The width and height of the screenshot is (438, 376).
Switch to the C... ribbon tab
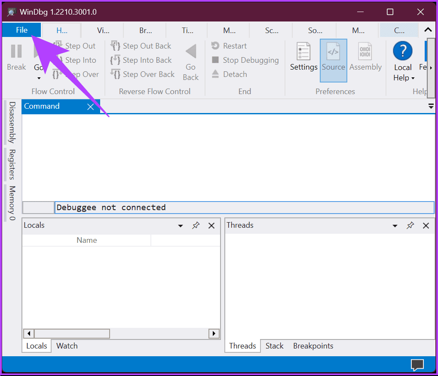(399, 30)
